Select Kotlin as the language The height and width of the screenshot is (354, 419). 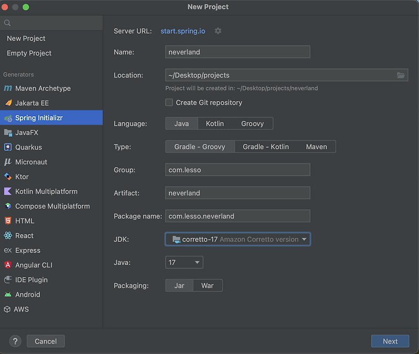point(215,123)
